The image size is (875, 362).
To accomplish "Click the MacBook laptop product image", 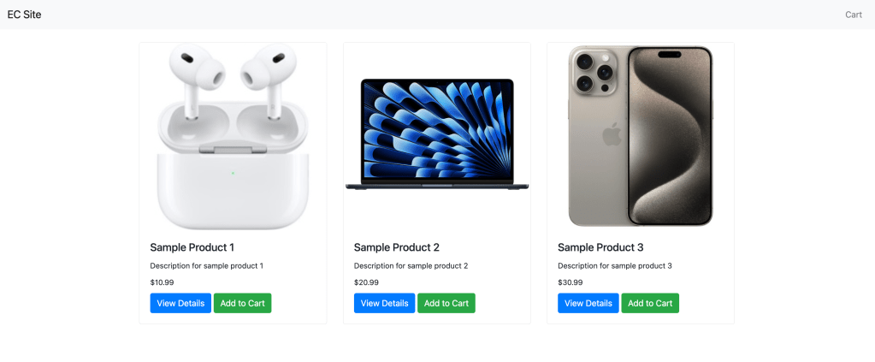I will coord(437,134).
